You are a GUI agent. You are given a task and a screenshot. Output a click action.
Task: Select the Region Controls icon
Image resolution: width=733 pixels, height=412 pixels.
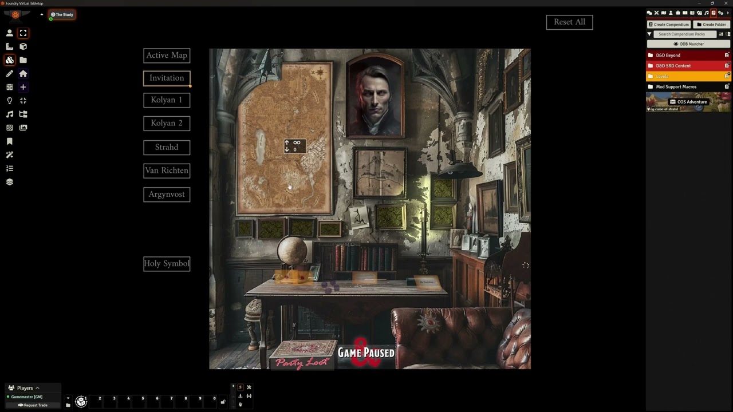(9, 128)
